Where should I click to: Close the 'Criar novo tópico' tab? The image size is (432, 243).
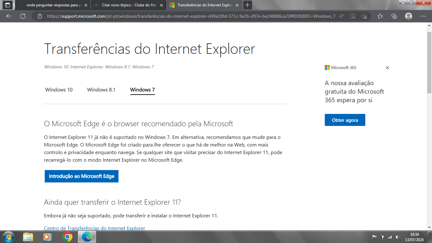coord(161,5)
